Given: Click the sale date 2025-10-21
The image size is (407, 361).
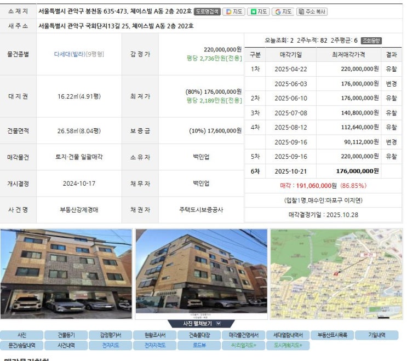Looking at the screenshot, I should coord(291,171).
